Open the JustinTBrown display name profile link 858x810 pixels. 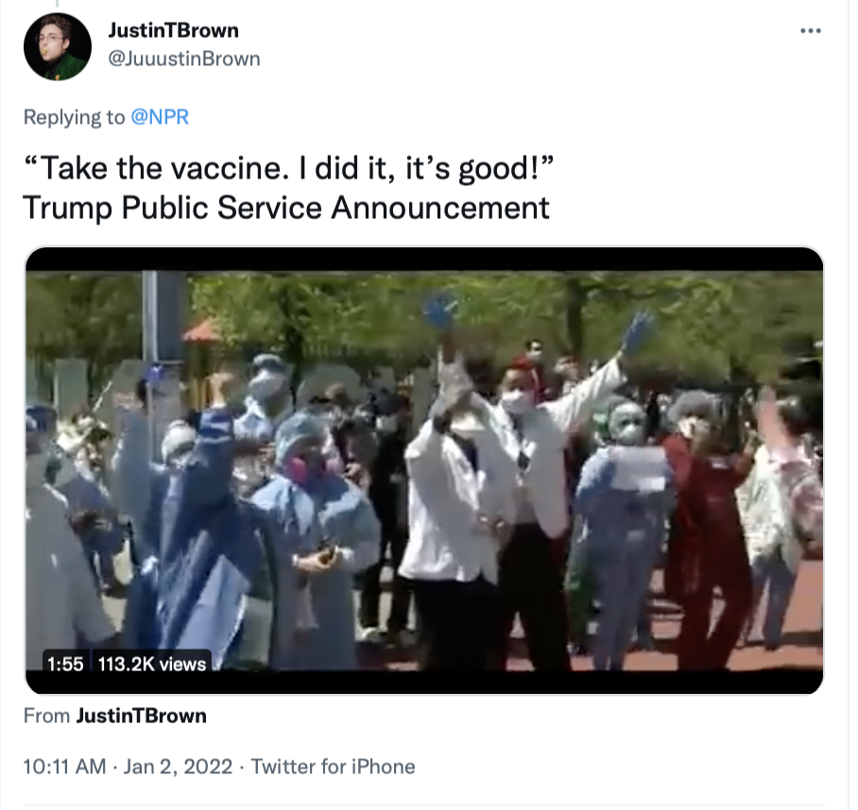[174, 30]
